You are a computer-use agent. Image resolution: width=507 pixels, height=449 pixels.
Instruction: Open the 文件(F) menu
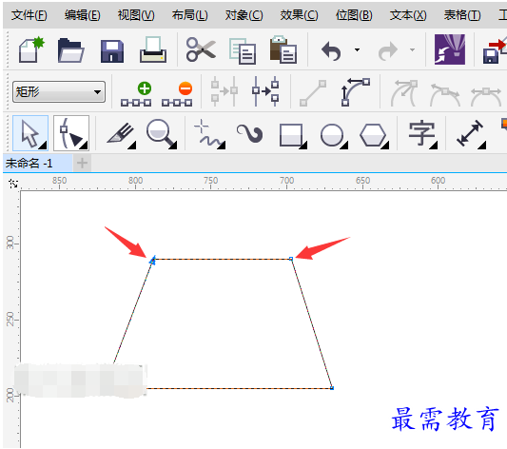pos(29,15)
